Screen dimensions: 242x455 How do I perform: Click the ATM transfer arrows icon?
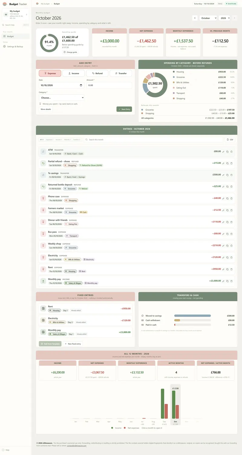click(43, 151)
